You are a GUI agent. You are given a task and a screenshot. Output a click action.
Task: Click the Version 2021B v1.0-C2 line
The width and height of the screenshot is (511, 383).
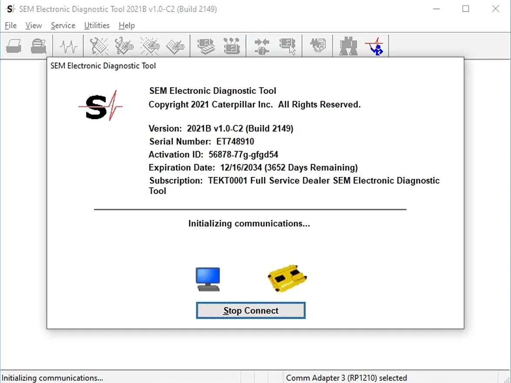tap(221, 129)
